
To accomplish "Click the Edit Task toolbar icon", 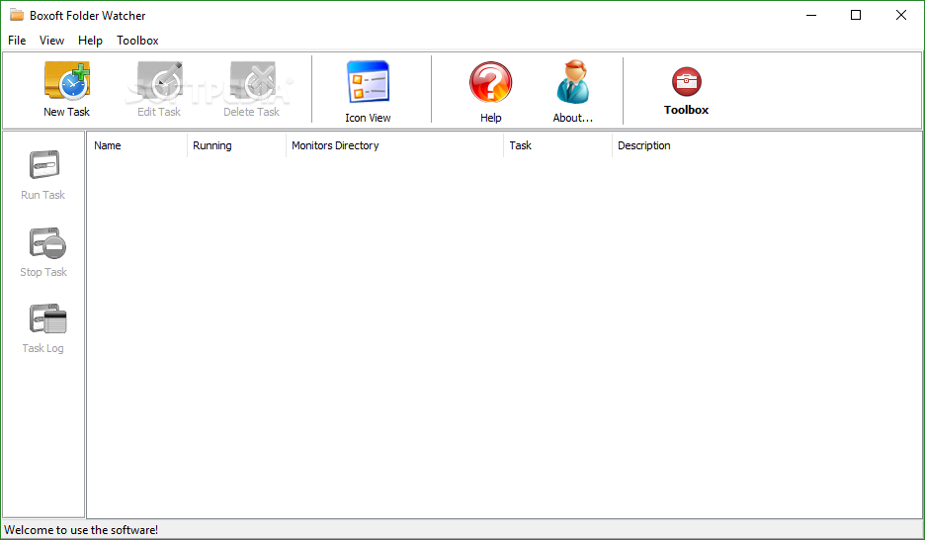I will 159,82.
